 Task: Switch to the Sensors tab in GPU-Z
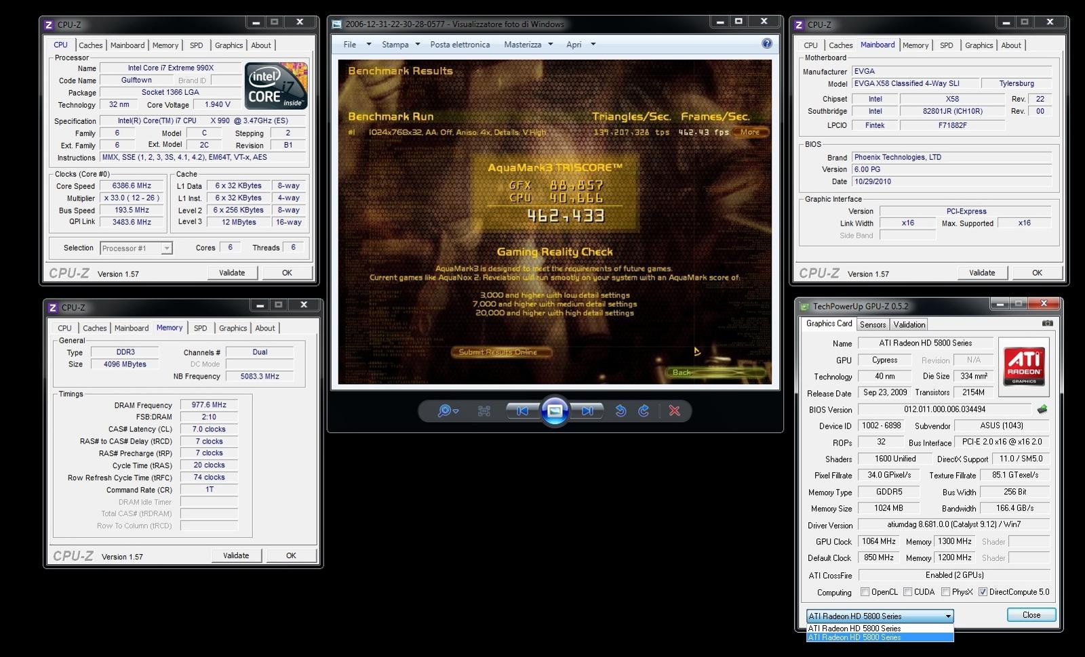[873, 324]
